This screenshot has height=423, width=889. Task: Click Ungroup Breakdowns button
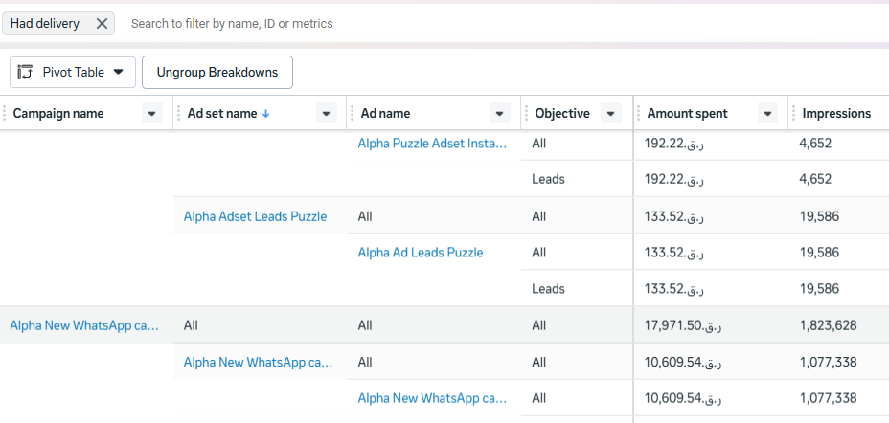coord(217,72)
